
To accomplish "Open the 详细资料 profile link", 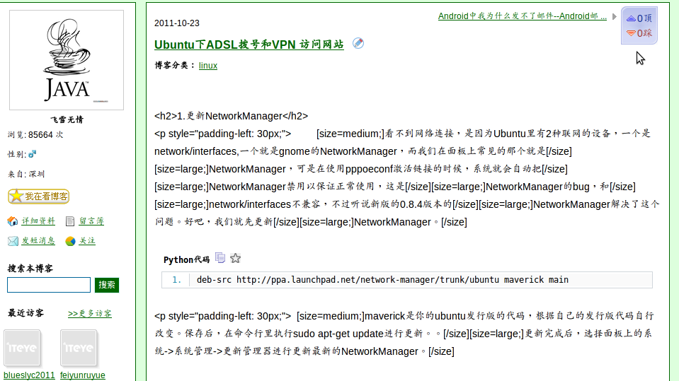I will pos(38,221).
